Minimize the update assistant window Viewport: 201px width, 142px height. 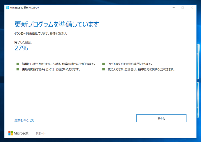pyautogui.click(x=174, y=8)
